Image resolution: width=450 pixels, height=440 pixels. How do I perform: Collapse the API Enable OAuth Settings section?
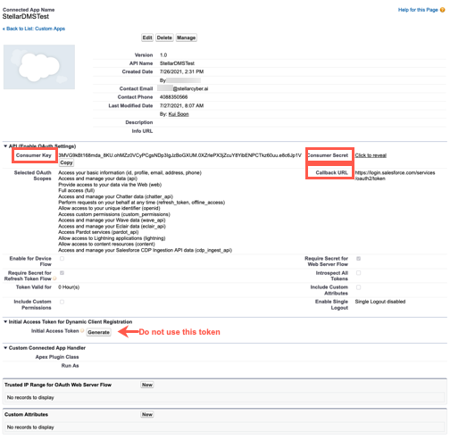(x=5, y=146)
